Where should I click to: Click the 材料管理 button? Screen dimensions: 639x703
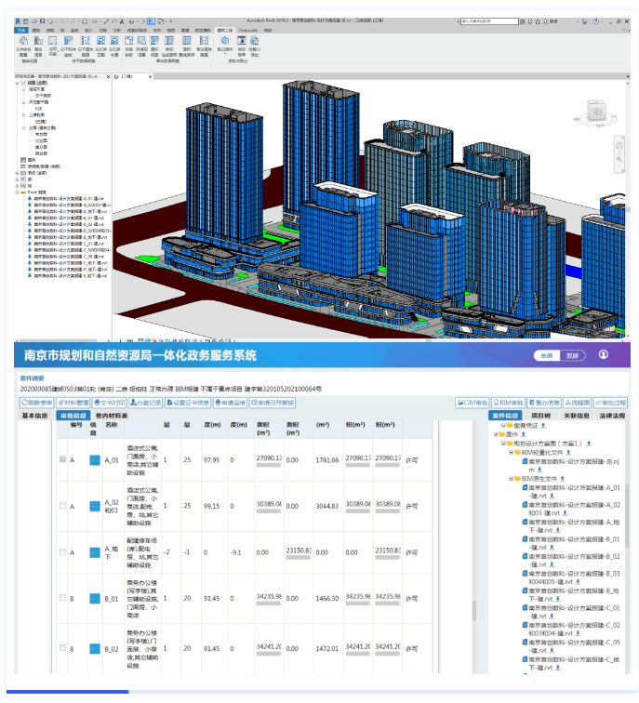coord(73,403)
